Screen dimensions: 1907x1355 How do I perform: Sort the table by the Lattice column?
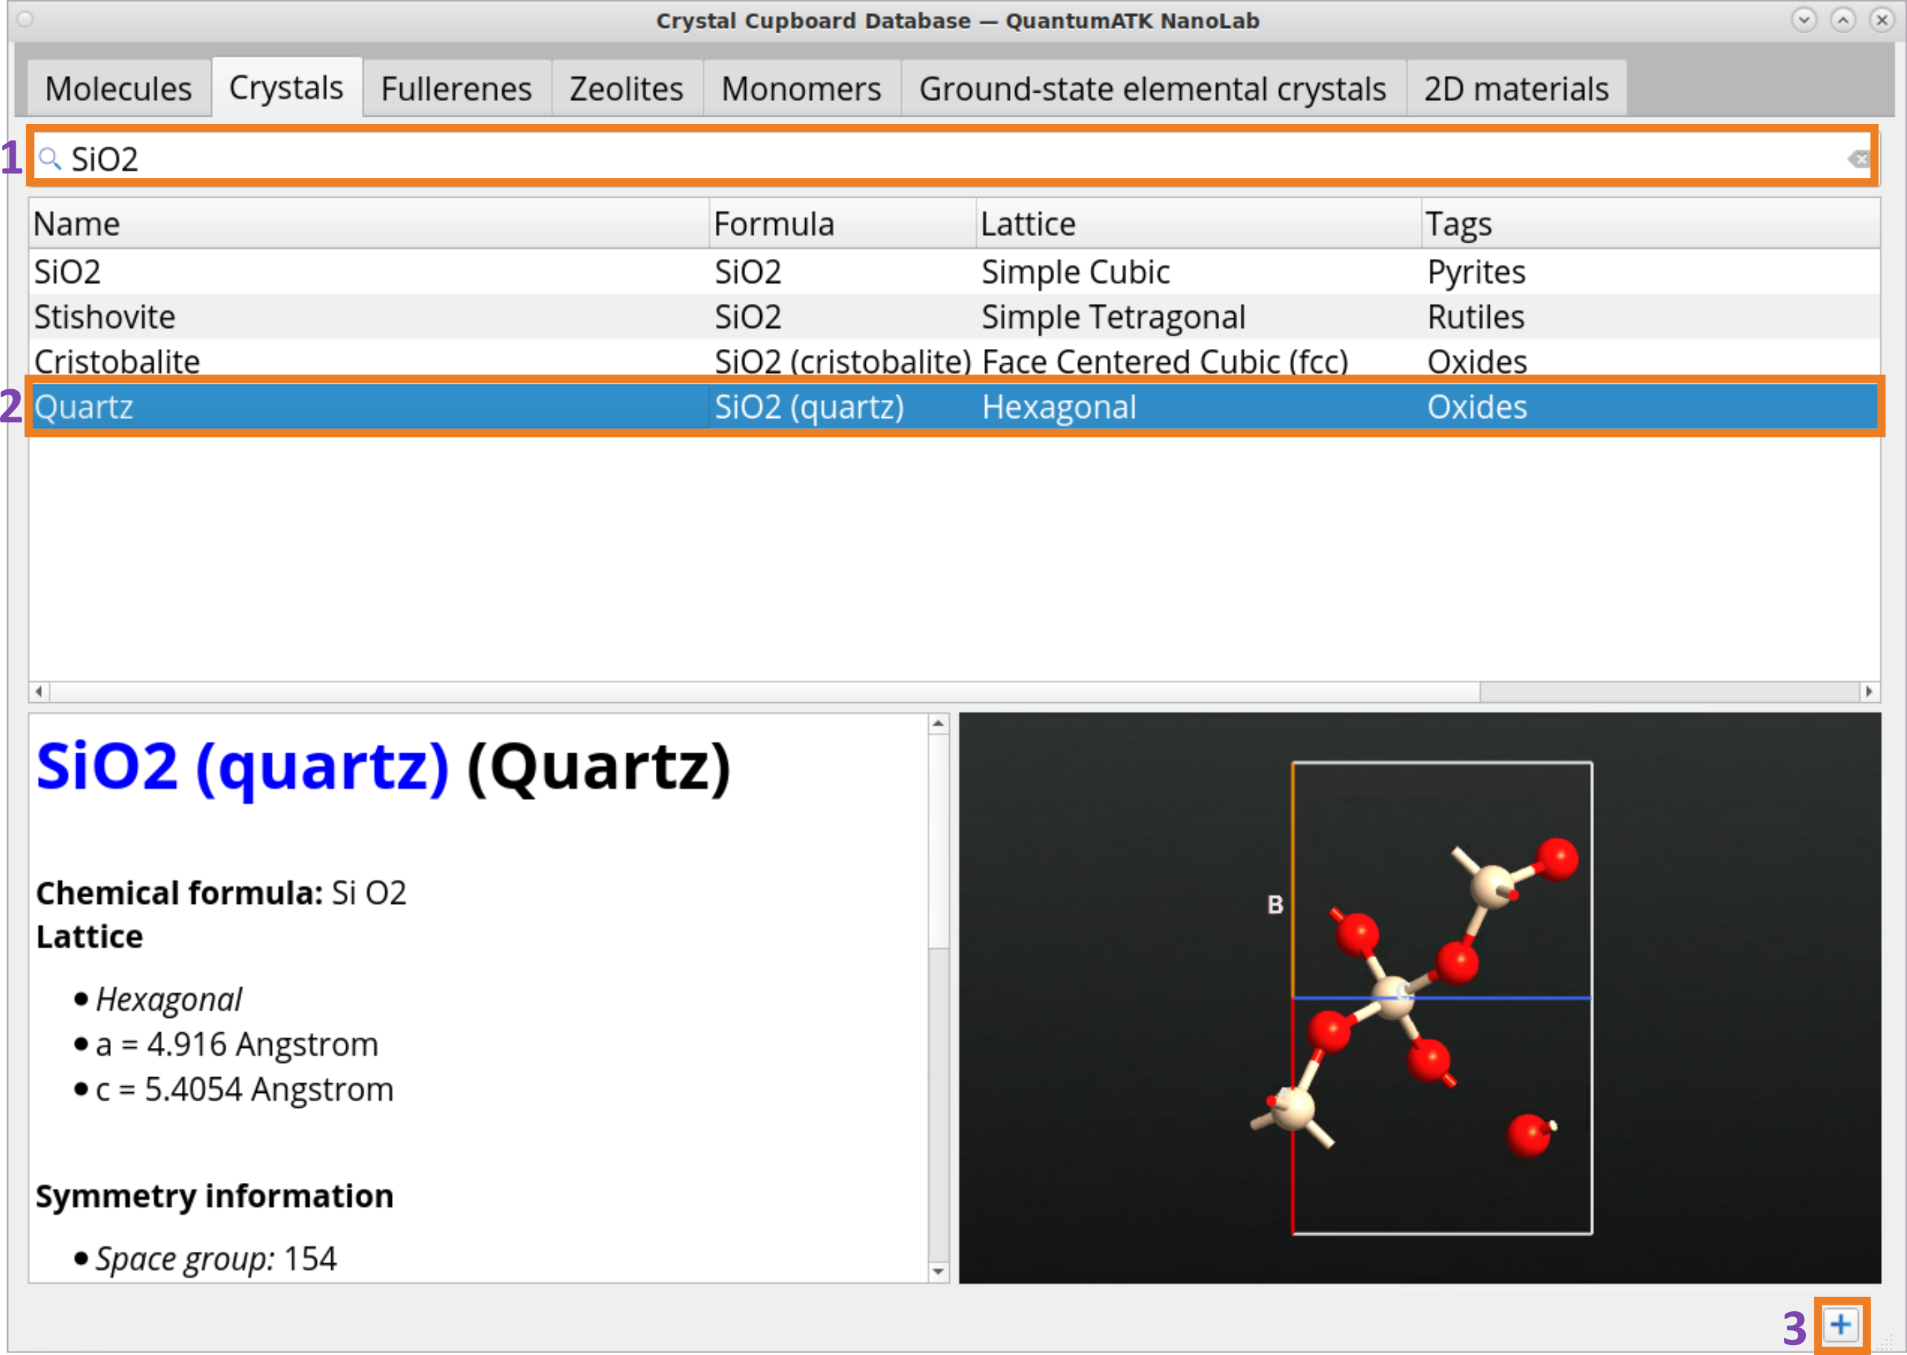coord(1199,224)
